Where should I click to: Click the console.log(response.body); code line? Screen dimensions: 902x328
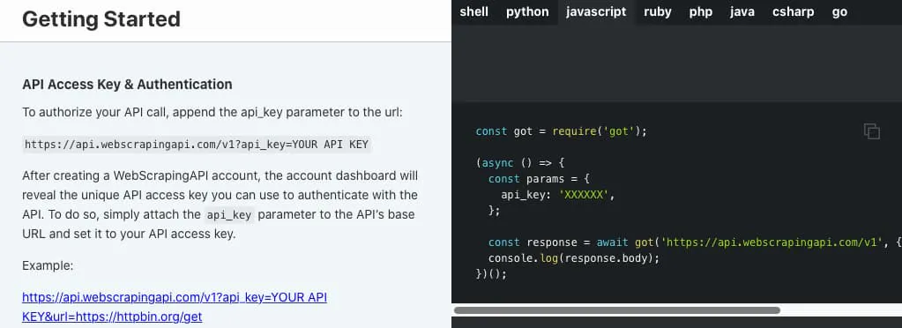pos(573,258)
